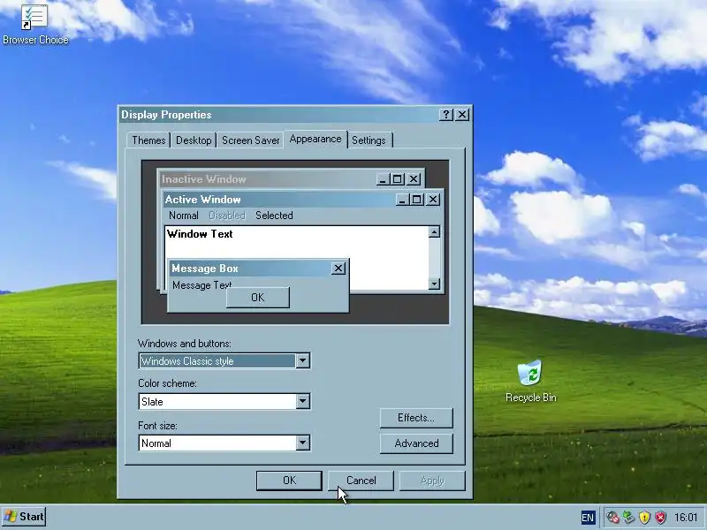Click the preview scrollbar down arrow
This screenshot has width=707, height=530.
click(x=434, y=284)
